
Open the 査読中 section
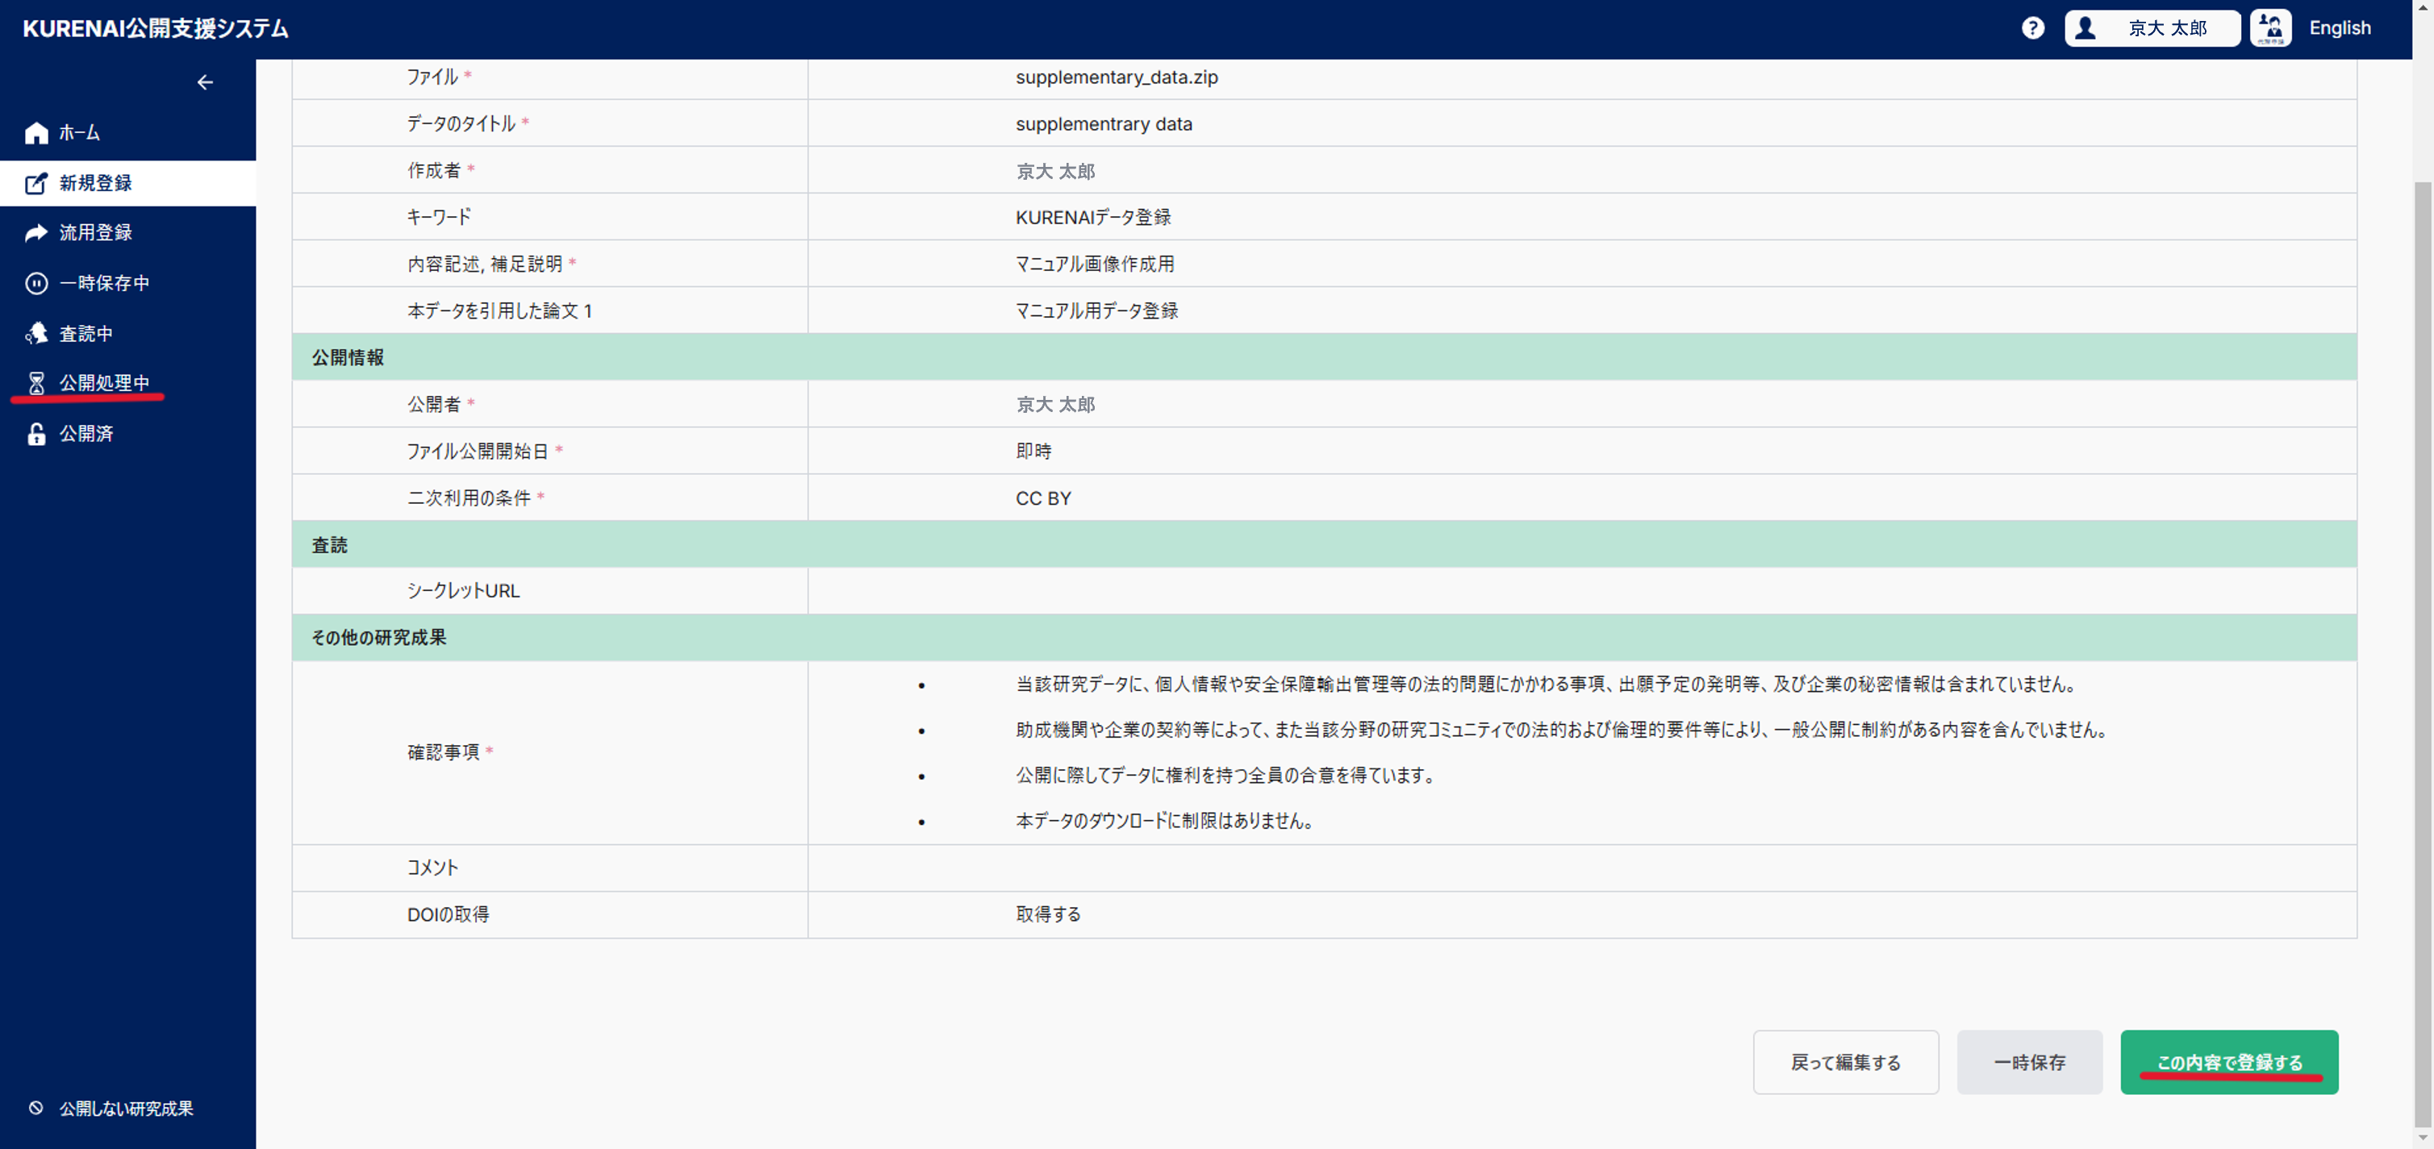tap(127, 333)
